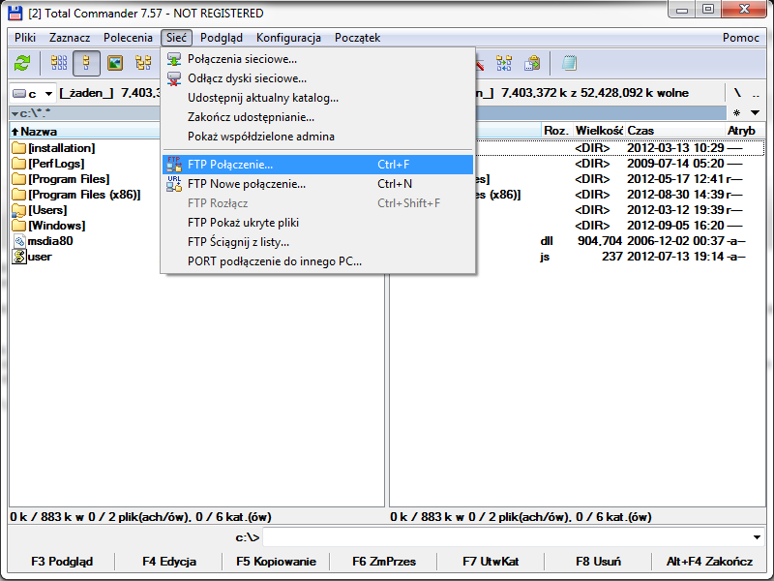The width and height of the screenshot is (774, 581).
Task: Sort left panel by Nazwa column header
Action: pyautogui.click(x=84, y=132)
